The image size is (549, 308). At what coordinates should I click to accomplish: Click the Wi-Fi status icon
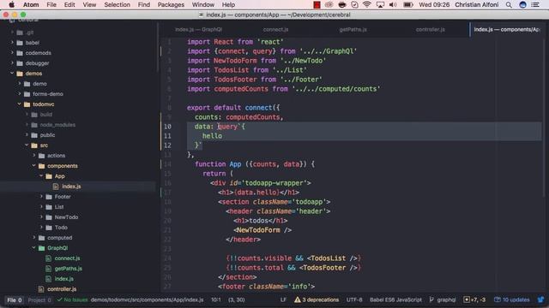tap(366, 4)
